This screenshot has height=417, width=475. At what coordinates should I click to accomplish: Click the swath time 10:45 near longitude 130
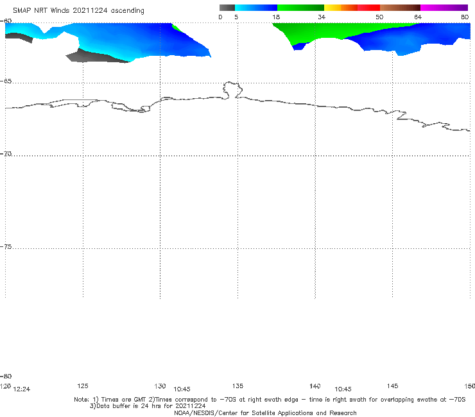coord(182,389)
